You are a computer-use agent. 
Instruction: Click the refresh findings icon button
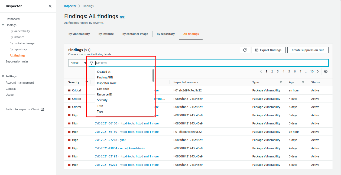(x=245, y=50)
